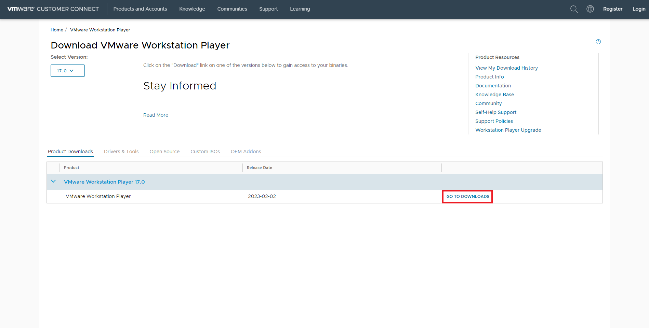Click the Register link
This screenshot has height=328, width=649.
[613, 9]
